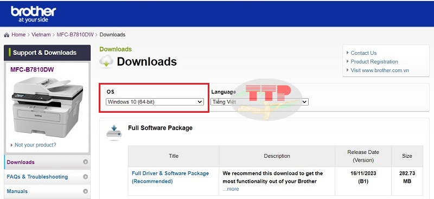434x199 pixels.
Task: Open the Product Registration link
Action: [374, 62]
